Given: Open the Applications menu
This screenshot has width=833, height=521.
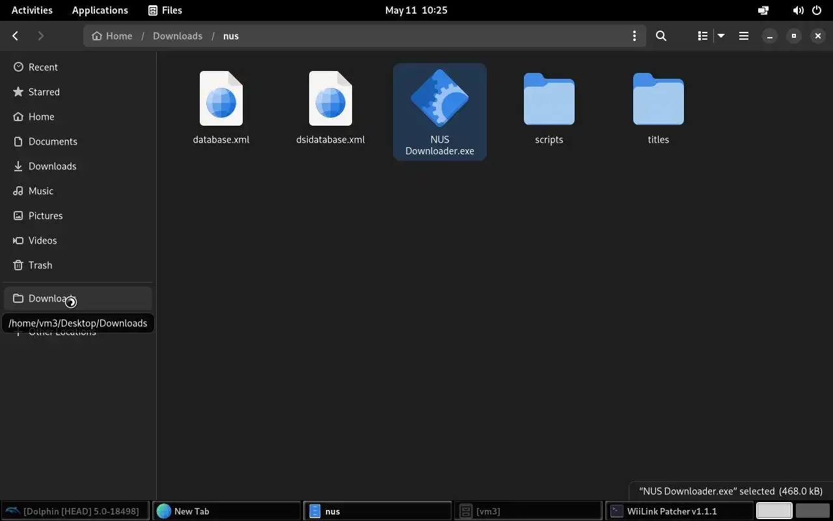Looking at the screenshot, I should tap(100, 10).
